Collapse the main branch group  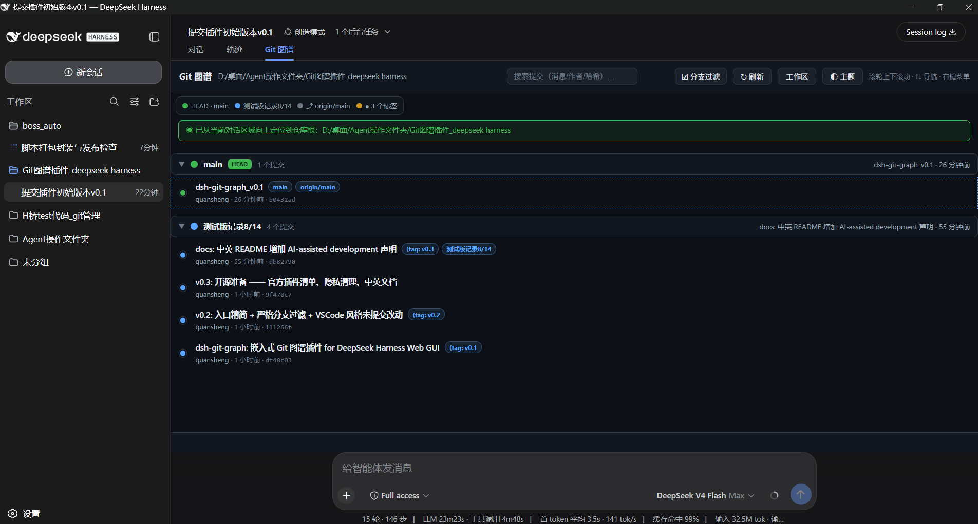click(181, 164)
